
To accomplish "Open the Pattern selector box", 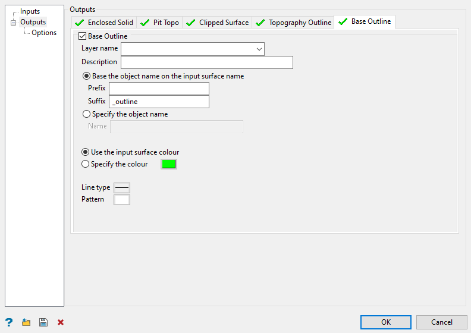I will (122, 200).
